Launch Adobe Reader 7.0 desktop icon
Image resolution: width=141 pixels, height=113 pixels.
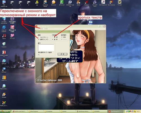[4, 54]
